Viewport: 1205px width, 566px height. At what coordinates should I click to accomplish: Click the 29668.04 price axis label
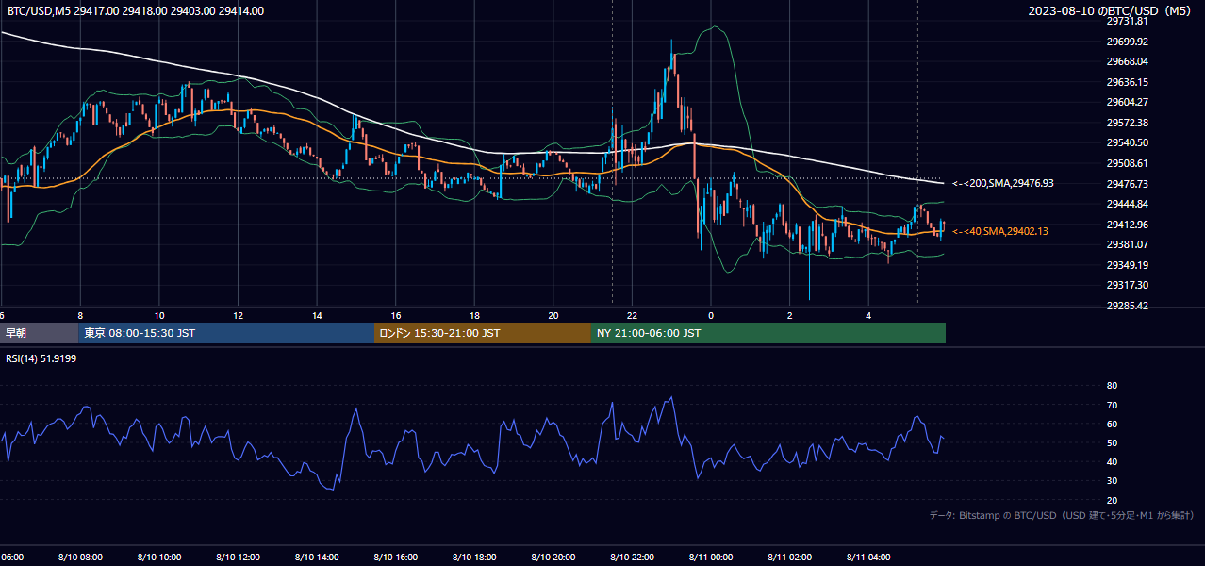[x=1127, y=61]
